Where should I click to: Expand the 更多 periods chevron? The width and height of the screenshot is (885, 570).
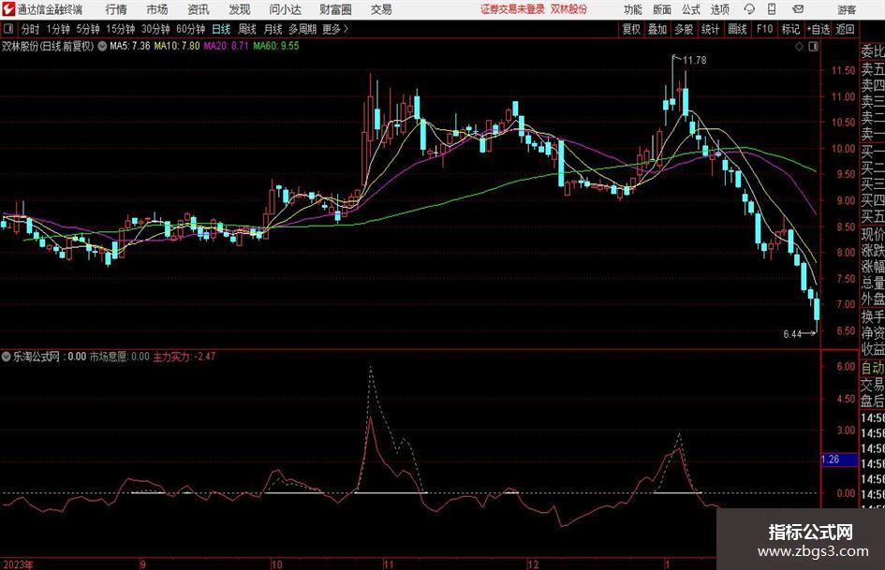point(335,29)
